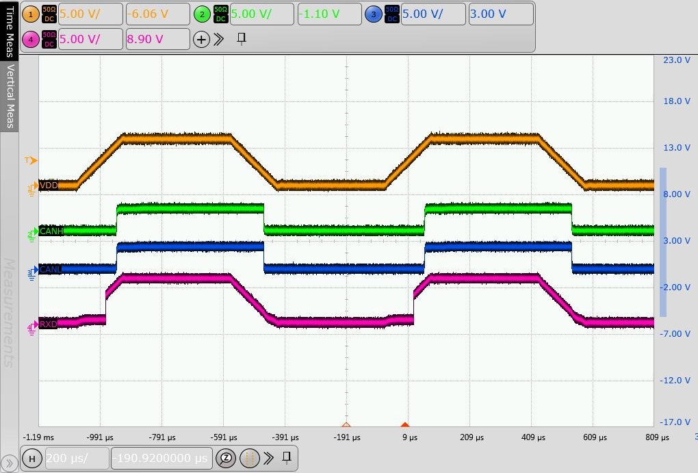Toggle channel 2 with the green button
Screen dimensions: 698x473
click(x=201, y=14)
